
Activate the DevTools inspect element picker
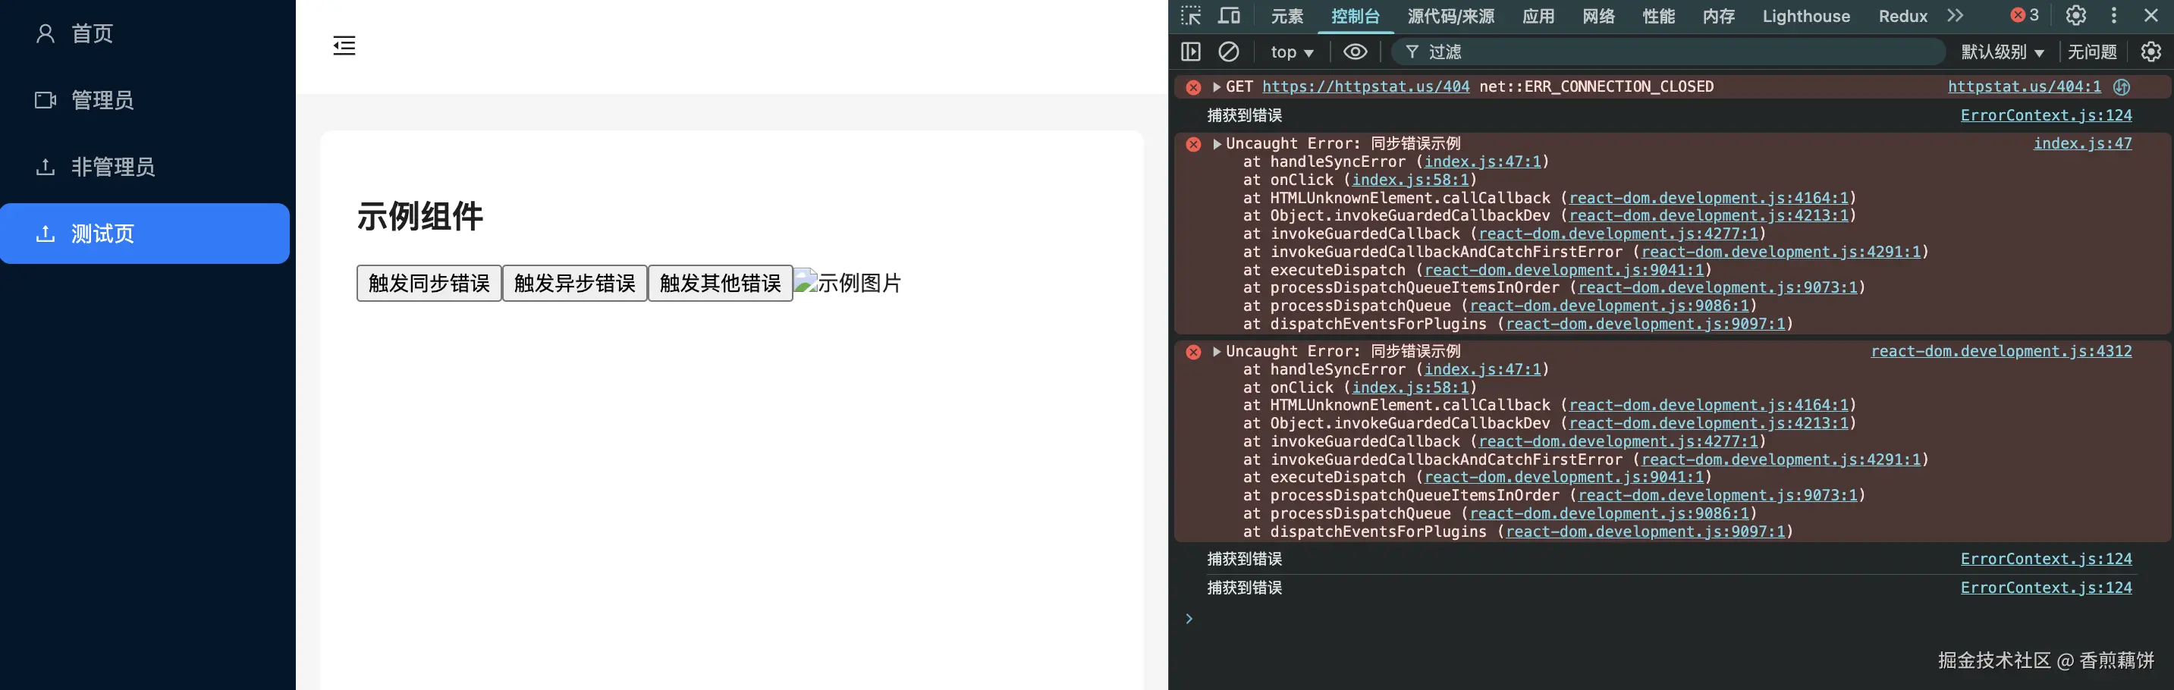(1191, 16)
